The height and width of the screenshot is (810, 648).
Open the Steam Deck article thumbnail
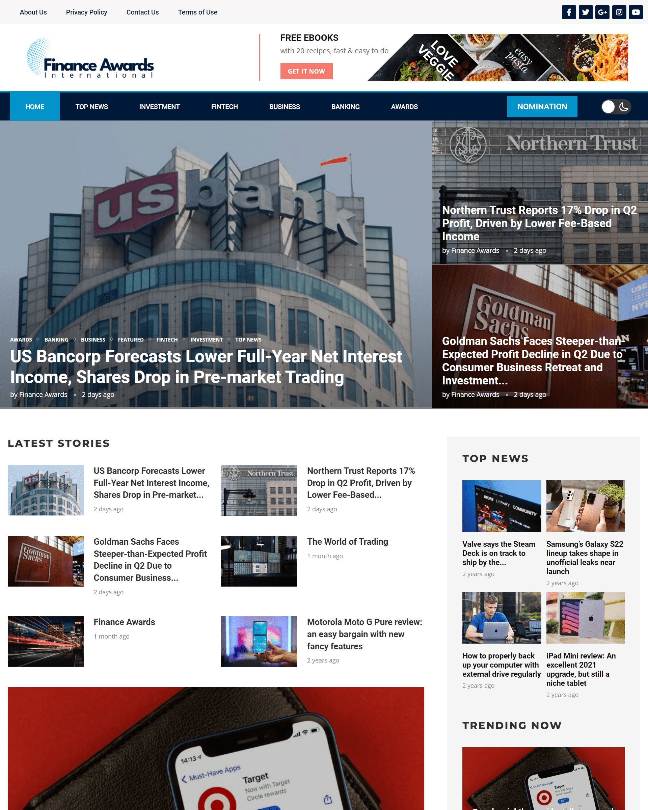click(502, 506)
